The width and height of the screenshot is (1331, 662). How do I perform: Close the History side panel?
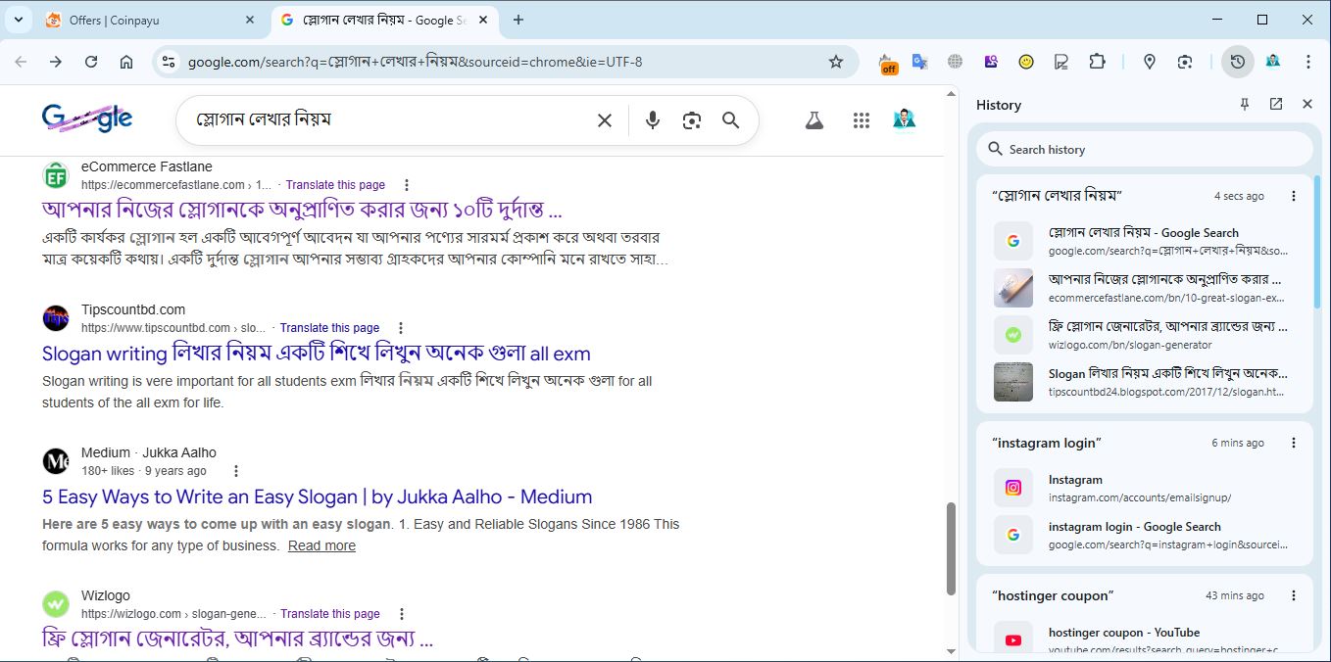(1307, 104)
